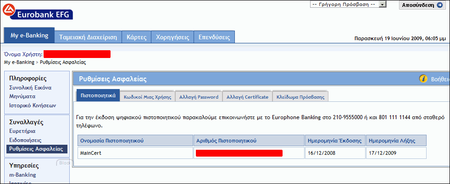
Task: Click the arrow icon in Αποσύνδεση button
Action: pos(439,5)
